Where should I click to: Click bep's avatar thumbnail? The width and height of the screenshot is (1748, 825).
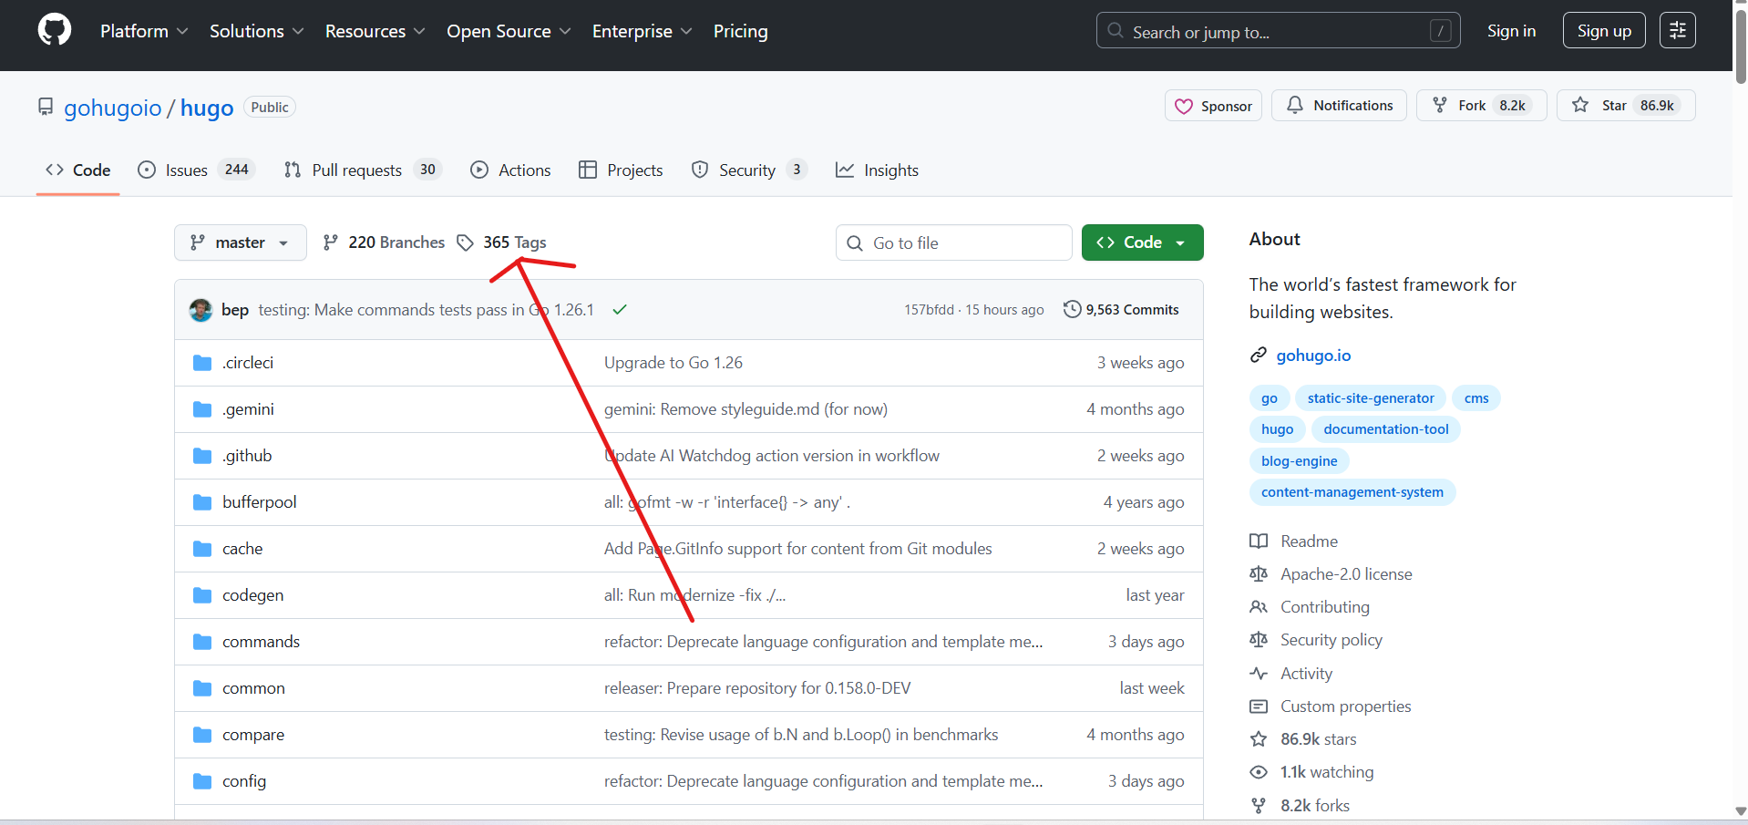pyautogui.click(x=201, y=310)
